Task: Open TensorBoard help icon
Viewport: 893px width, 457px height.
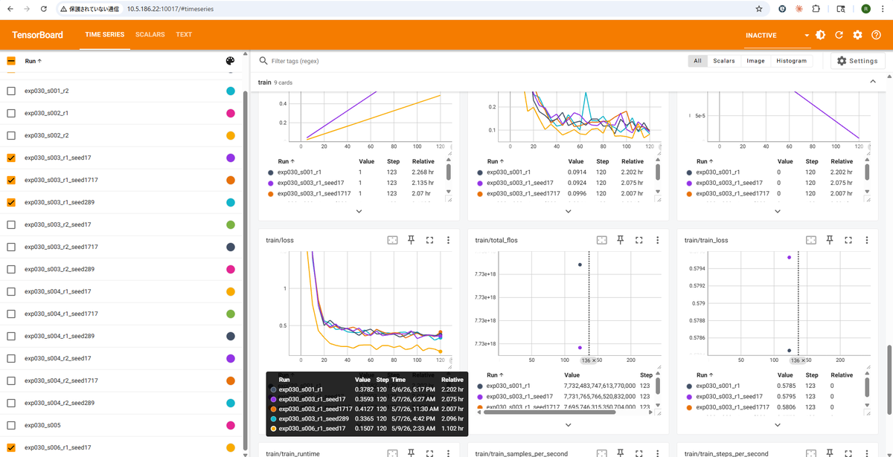Action: tap(875, 35)
